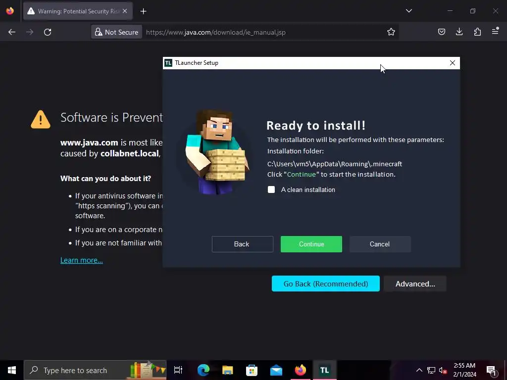Open Task View on the taskbar
507x380 pixels.
(x=178, y=370)
